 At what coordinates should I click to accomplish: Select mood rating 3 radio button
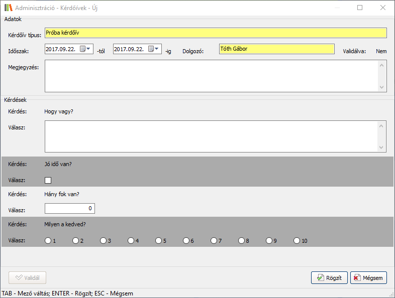click(x=104, y=241)
